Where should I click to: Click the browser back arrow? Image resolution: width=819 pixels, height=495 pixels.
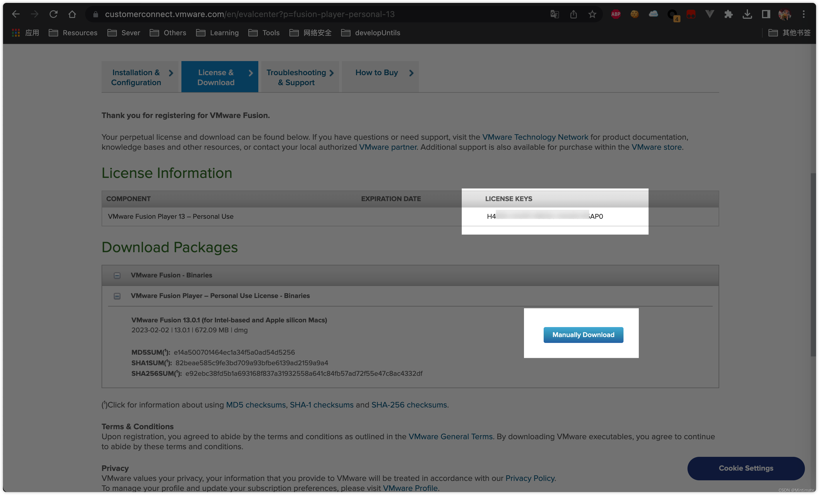[x=16, y=14]
